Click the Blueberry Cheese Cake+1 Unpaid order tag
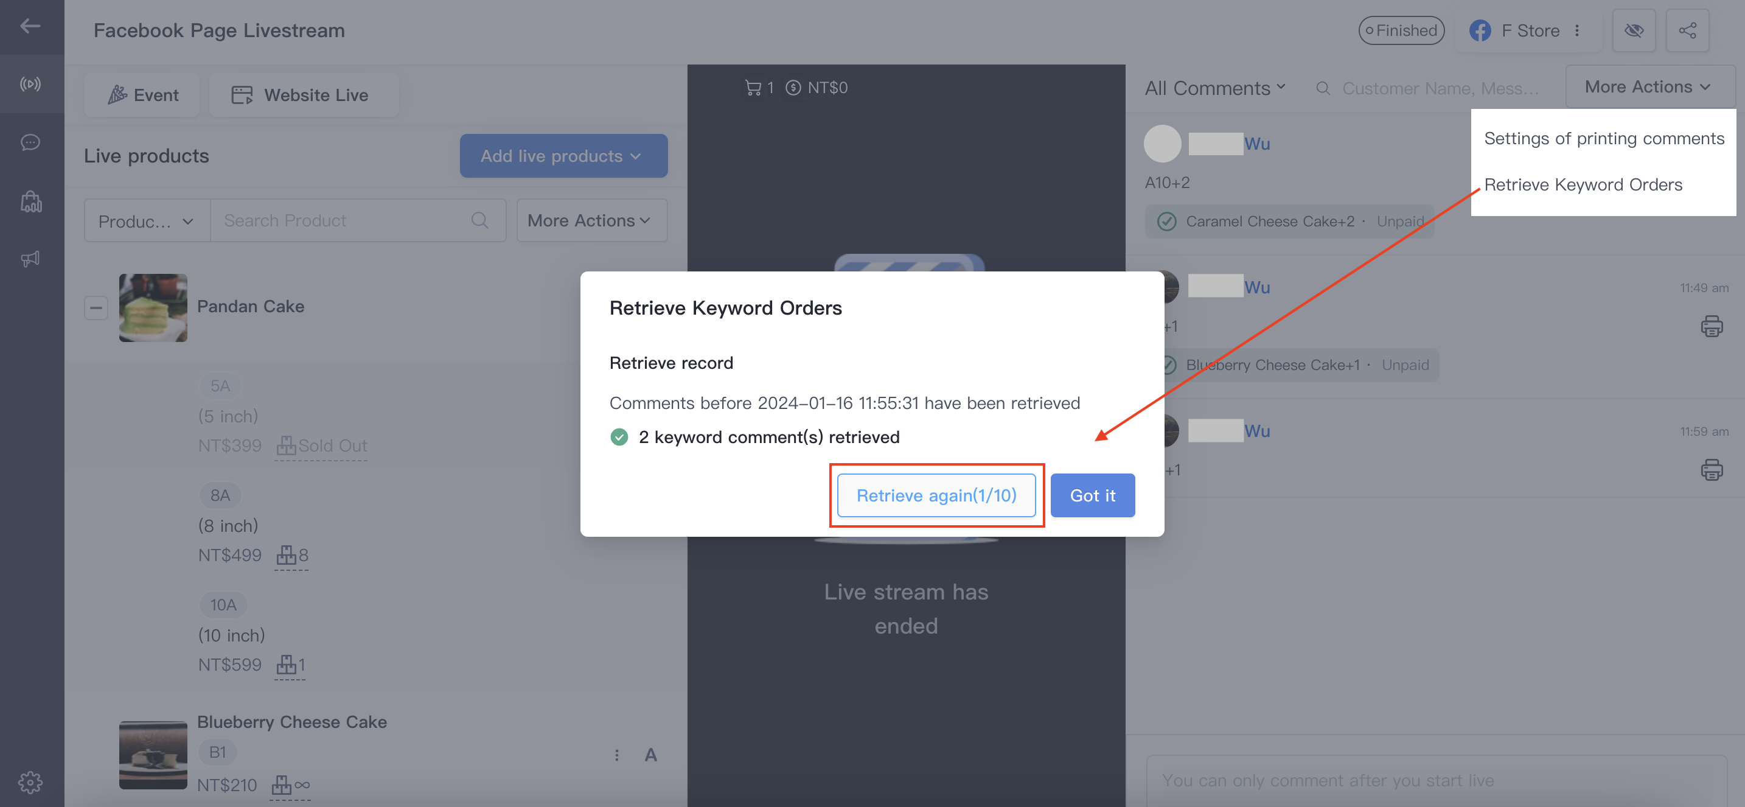Image resolution: width=1745 pixels, height=807 pixels. click(x=1297, y=365)
